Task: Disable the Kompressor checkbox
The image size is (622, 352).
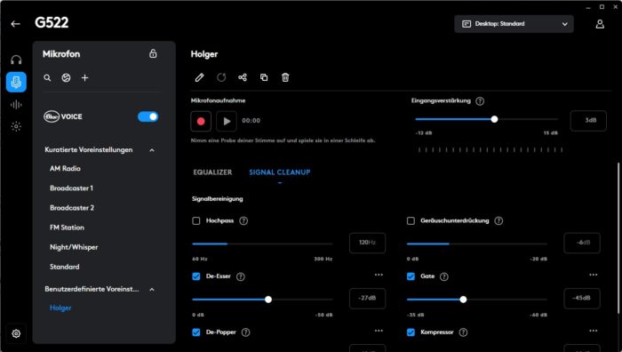Action: click(411, 332)
